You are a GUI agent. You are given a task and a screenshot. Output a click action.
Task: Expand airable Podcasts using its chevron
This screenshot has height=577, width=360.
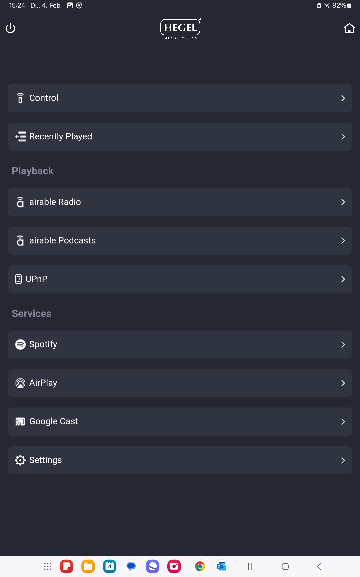tap(343, 241)
